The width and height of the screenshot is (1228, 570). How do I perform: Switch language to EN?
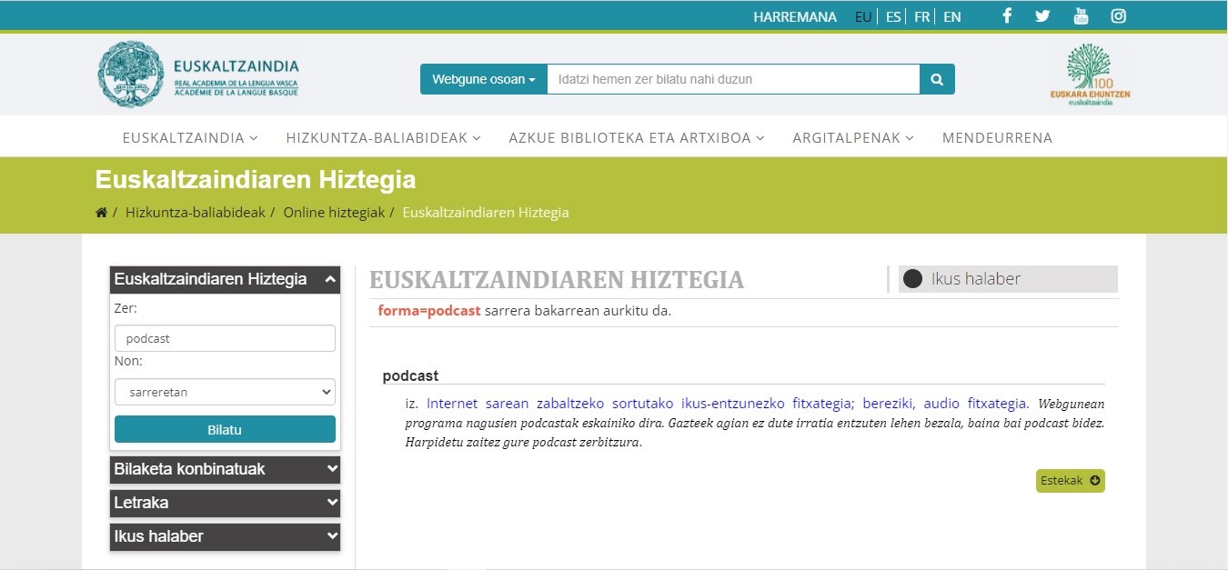[952, 16]
